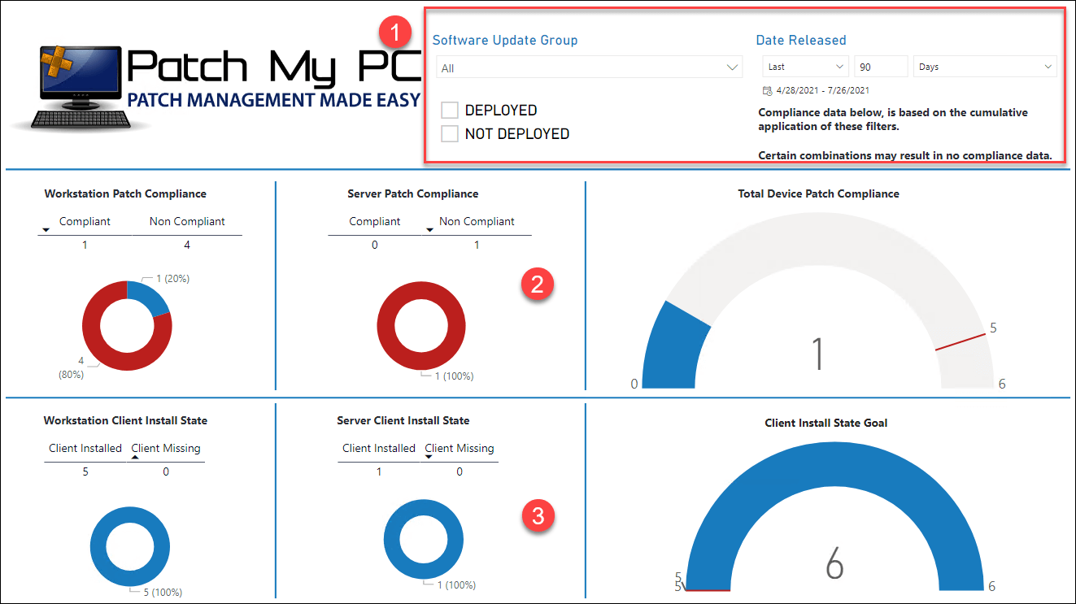
Task: Sort Server Client Missing column
Action: (459, 448)
